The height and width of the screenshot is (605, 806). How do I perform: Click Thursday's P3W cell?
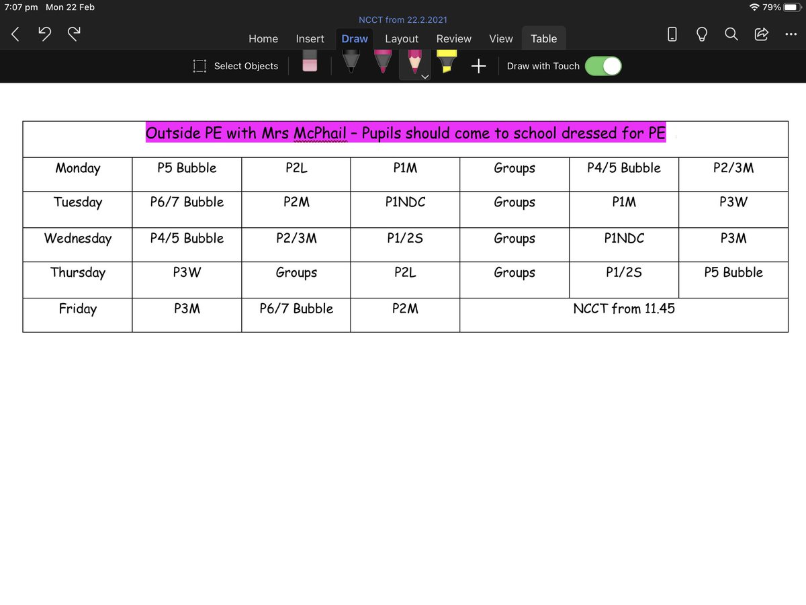click(187, 280)
